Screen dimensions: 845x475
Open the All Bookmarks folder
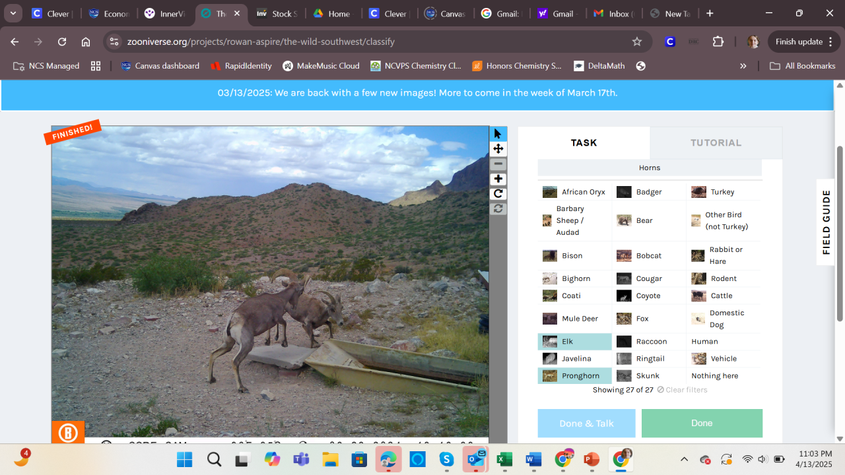[x=803, y=66]
